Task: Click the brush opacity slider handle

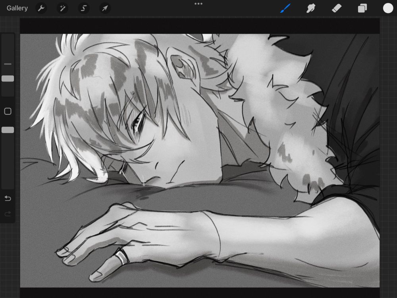Action: (x=8, y=130)
